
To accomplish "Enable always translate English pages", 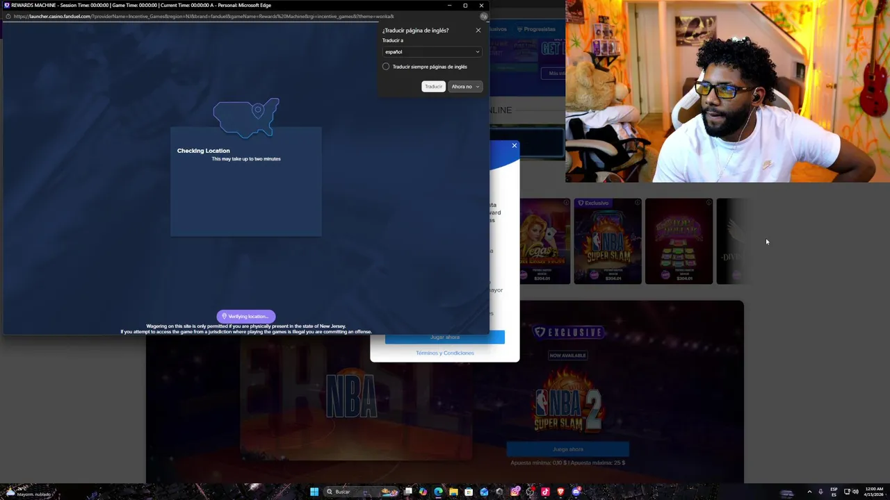I will [x=386, y=67].
